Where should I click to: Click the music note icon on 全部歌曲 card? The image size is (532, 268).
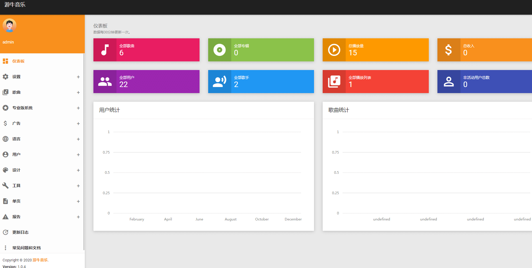(x=105, y=50)
